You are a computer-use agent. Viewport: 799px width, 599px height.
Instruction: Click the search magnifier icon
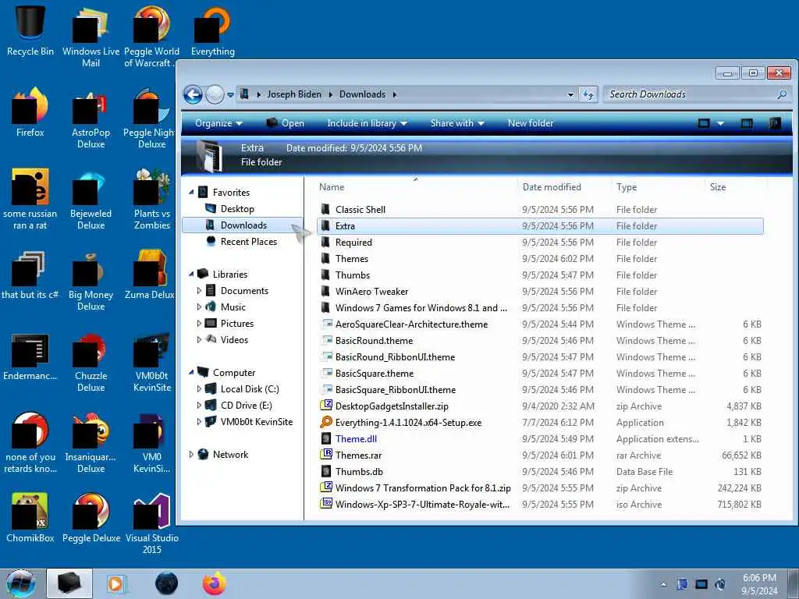tap(781, 94)
